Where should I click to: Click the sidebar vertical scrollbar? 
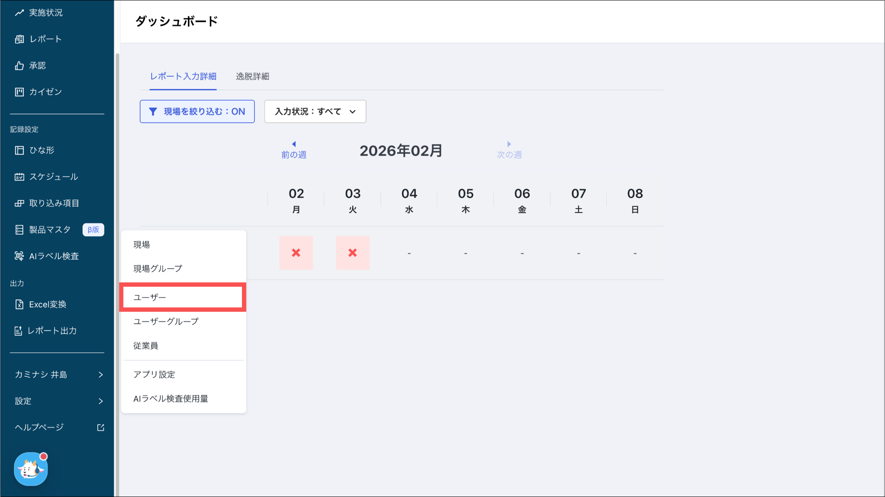click(x=117, y=259)
